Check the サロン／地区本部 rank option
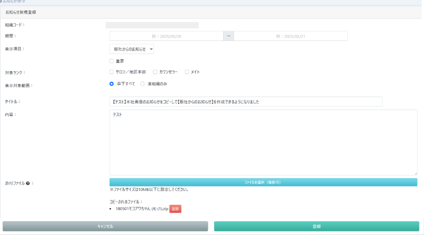Screen dimensions: 424x235 coord(112,72)
